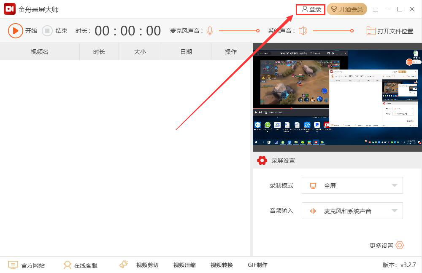Open file location folder icon
Viewport: 422px width, 273px height.
371,31
